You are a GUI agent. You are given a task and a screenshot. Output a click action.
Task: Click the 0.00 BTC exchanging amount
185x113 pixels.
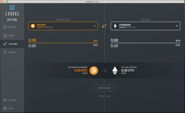(81, 70)
